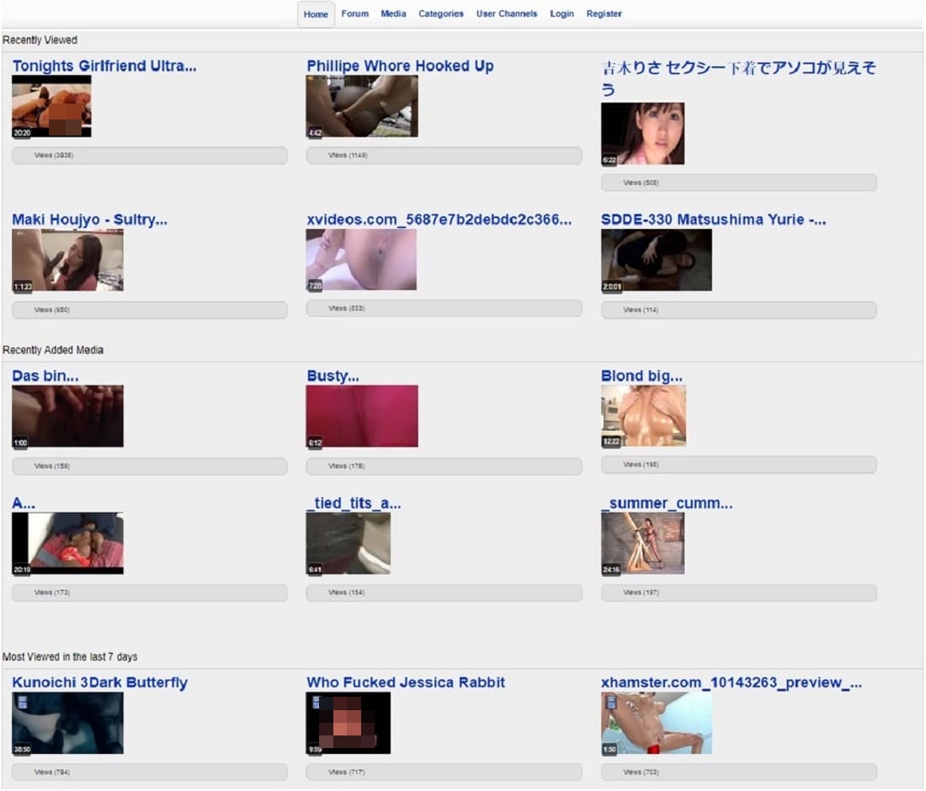Open the SDDE-330 Matsushima Yurie title link
The image size is (926, 791).
coord(713,220)
